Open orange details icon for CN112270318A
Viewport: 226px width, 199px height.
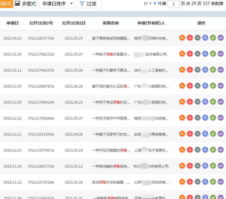(182, 182)
